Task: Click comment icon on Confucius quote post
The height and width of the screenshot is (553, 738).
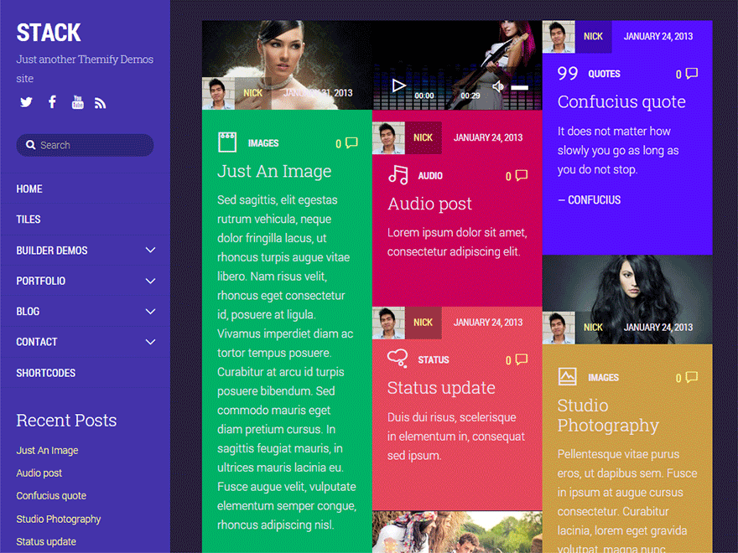Action: click(x=691, y=74)
